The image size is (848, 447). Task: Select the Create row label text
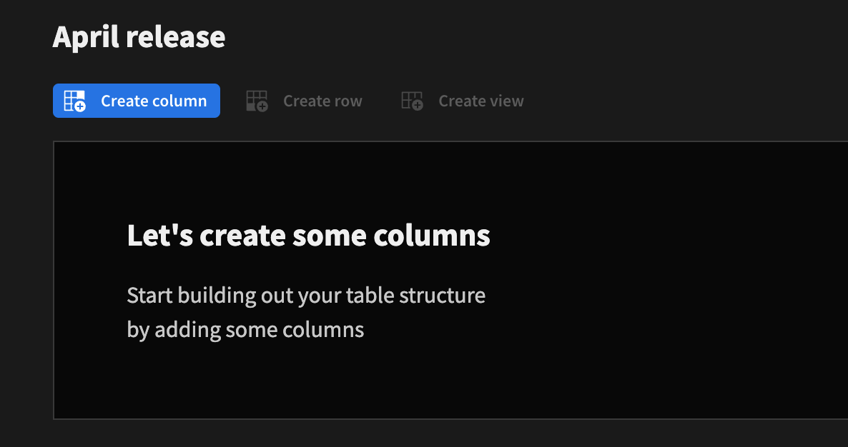pos(322,101)
